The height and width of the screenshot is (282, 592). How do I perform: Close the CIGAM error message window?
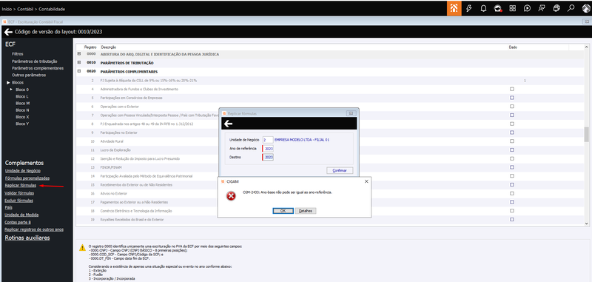pyautogui.click(x=366, y=181)
